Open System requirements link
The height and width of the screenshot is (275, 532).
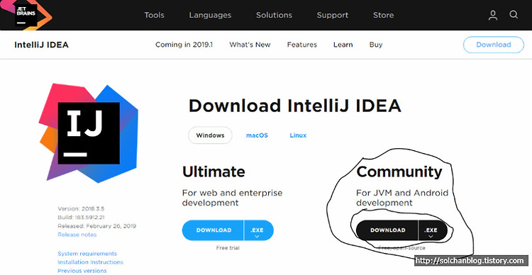(87, 254)
